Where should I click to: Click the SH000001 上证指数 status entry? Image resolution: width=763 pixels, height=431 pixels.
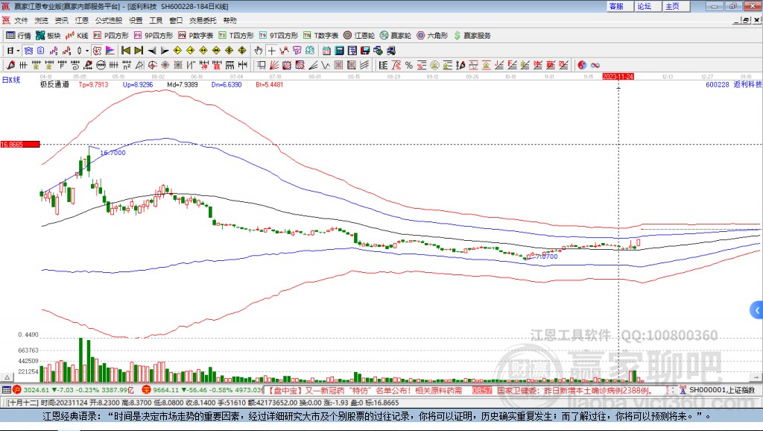click(717, 390)
